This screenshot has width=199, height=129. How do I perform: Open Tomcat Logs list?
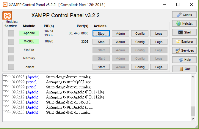click(159, 67)
